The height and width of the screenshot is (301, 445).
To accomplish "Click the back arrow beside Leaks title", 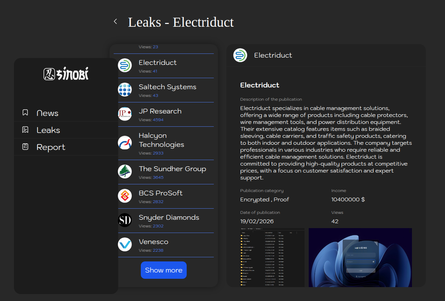I will pos(115,22).
